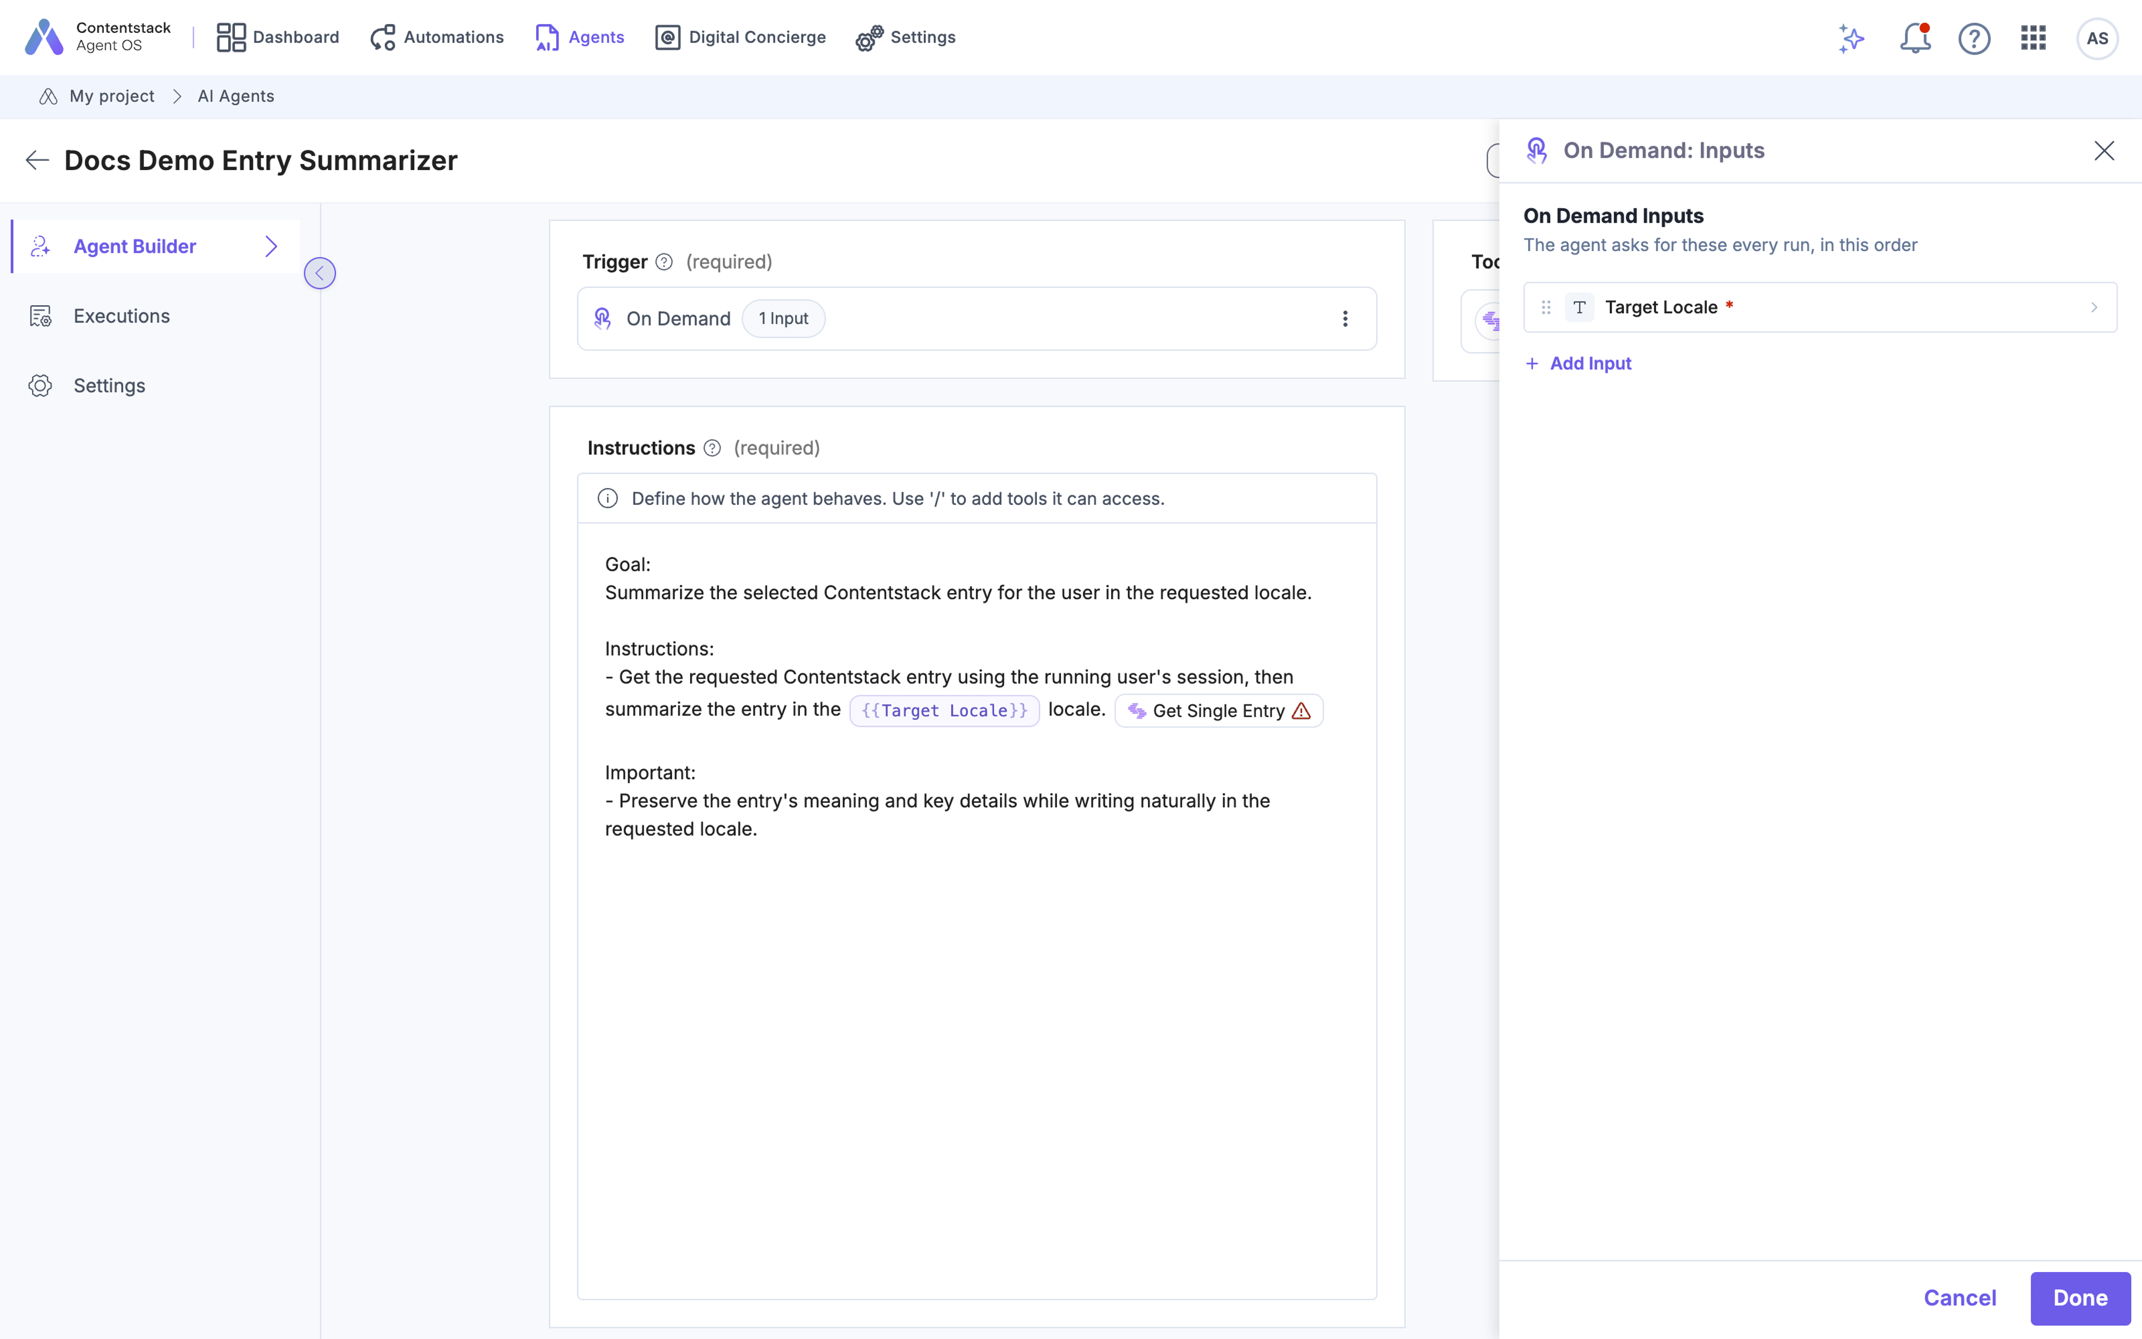The height and width of the screenshot is (1339, 2142).
Task: Click the Contentstack Agent OS logo
Action: tap(98, 37)
